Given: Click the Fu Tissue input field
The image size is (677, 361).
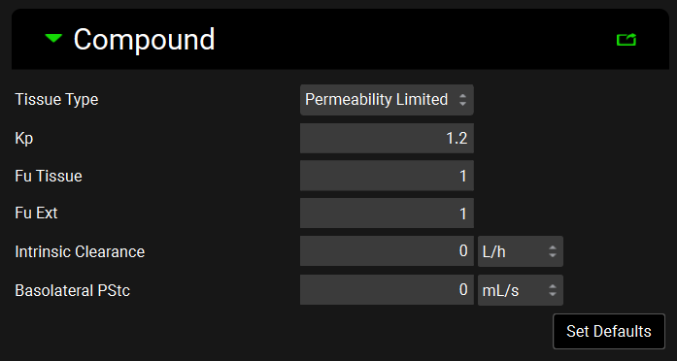Looking at the screenshot, I should 387,176.
